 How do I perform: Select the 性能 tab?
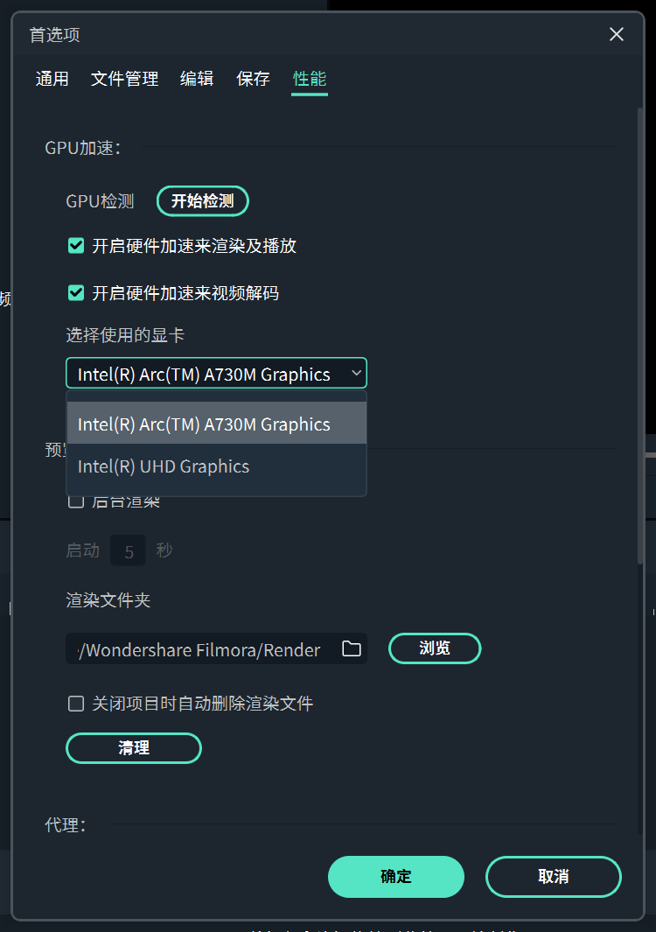310,79
